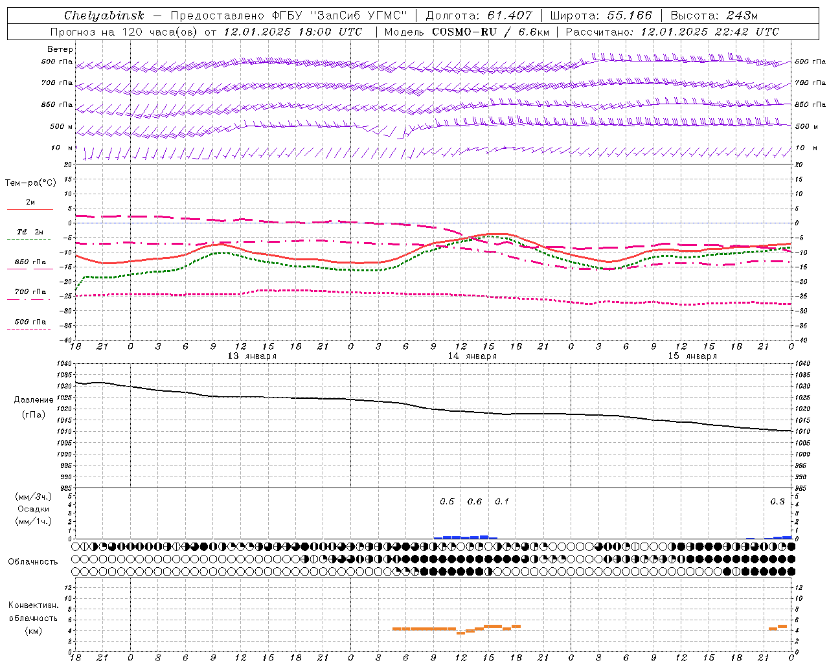Click the 'Тем-ра(°C)' temperature axis label
This screenshot has height=663, width=829.
tap(30, 183)
